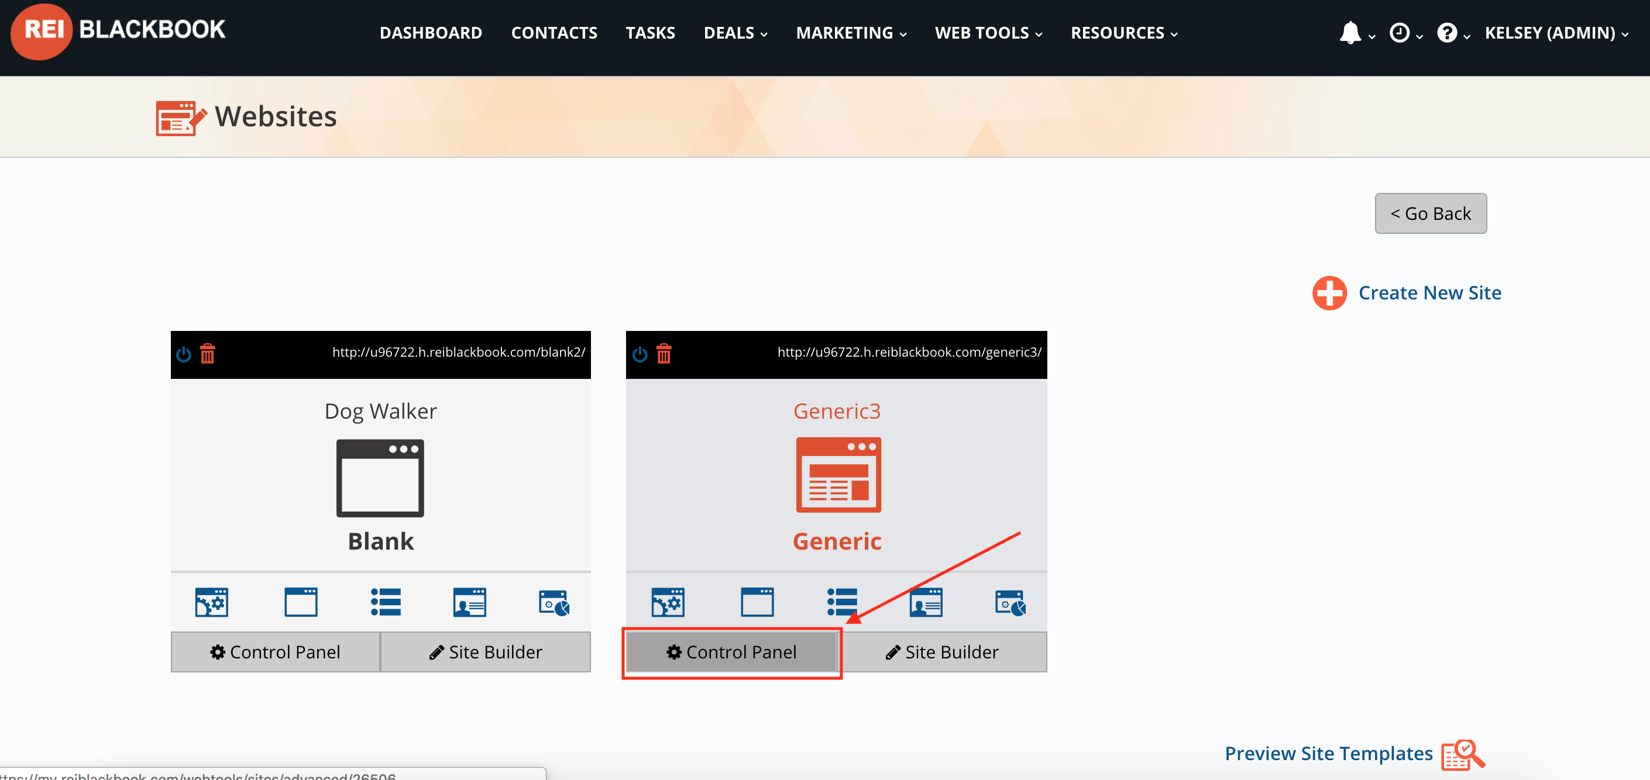This screenshot has height=780, width=1650.
Task: Toggle power for the Generic3 site
Action: (x=640, y=354)
